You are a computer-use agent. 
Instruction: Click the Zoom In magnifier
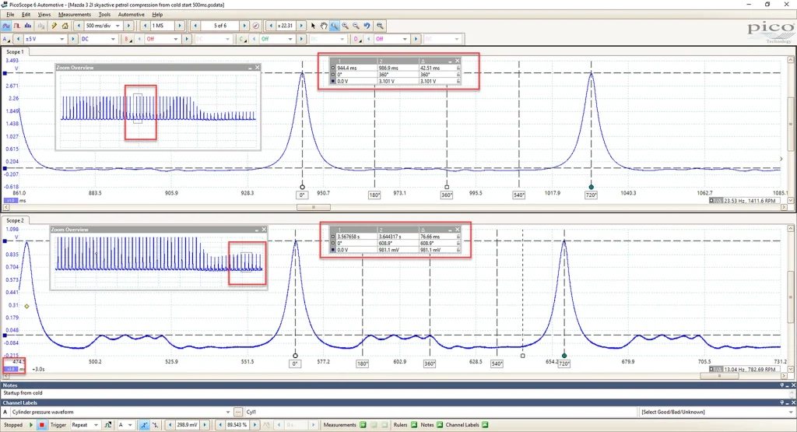tap(345, 26)
